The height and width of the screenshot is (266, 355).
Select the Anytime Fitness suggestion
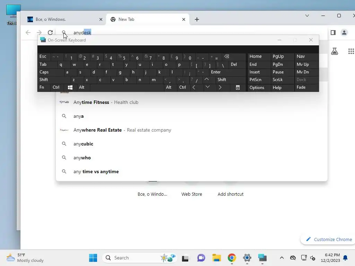click(191, 102)
